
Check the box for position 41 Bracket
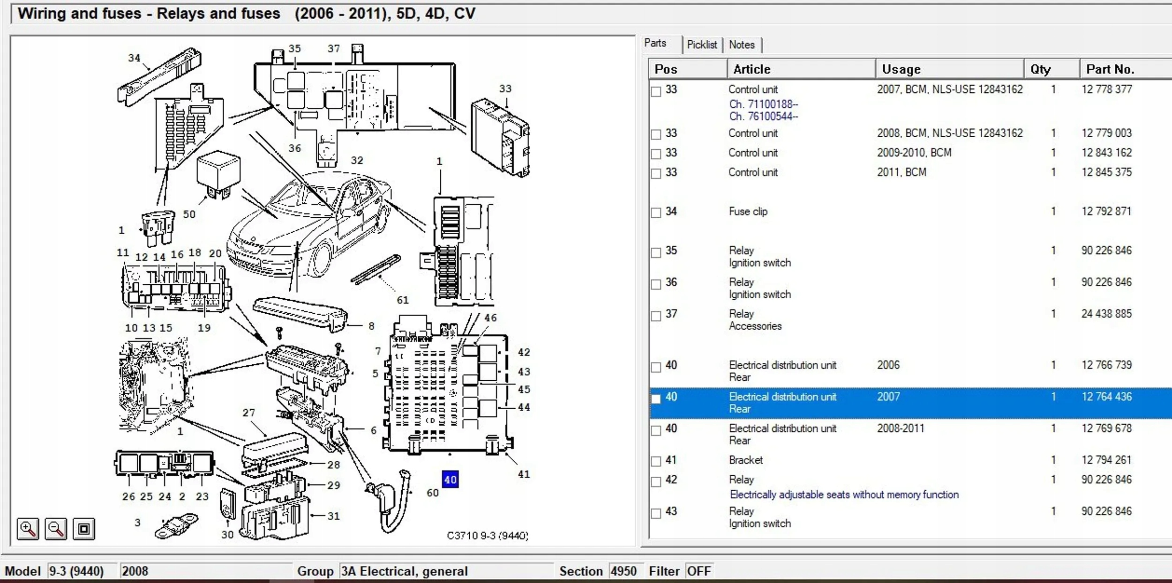point(656,461)
